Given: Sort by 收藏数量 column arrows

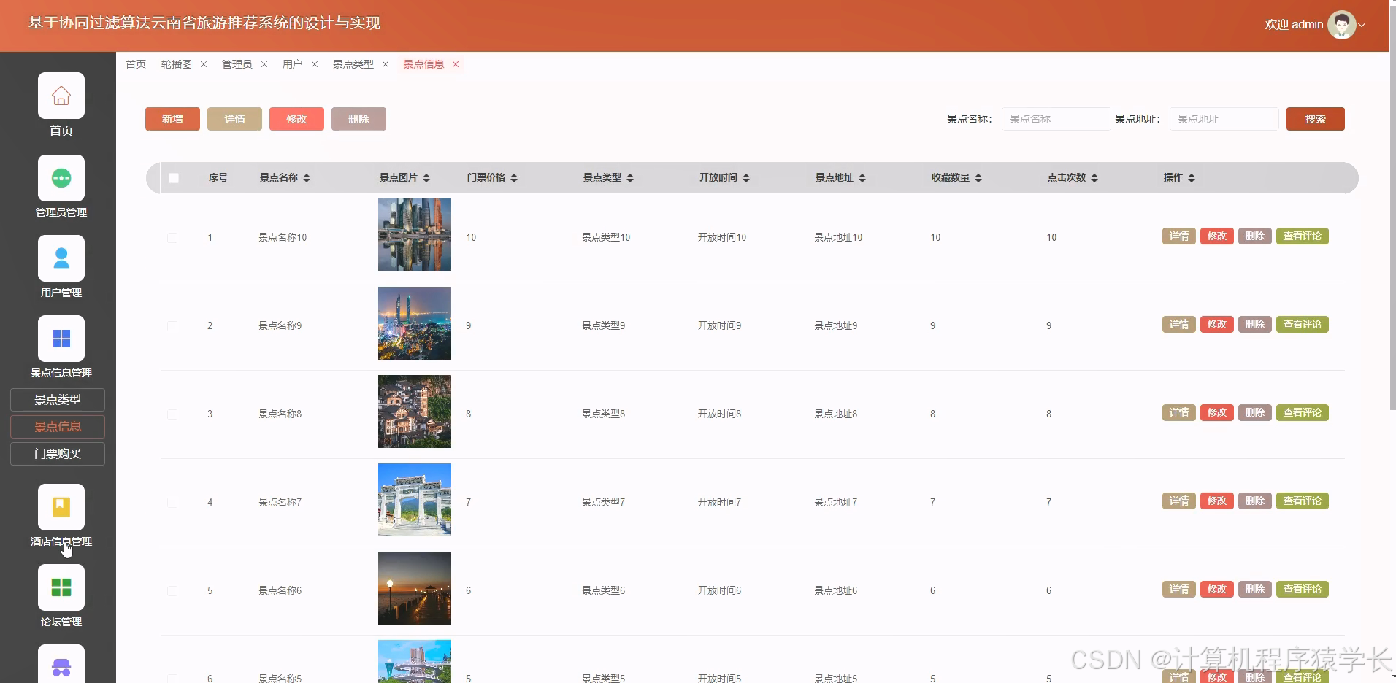Looking at the screenshot, I should (978, 178).
